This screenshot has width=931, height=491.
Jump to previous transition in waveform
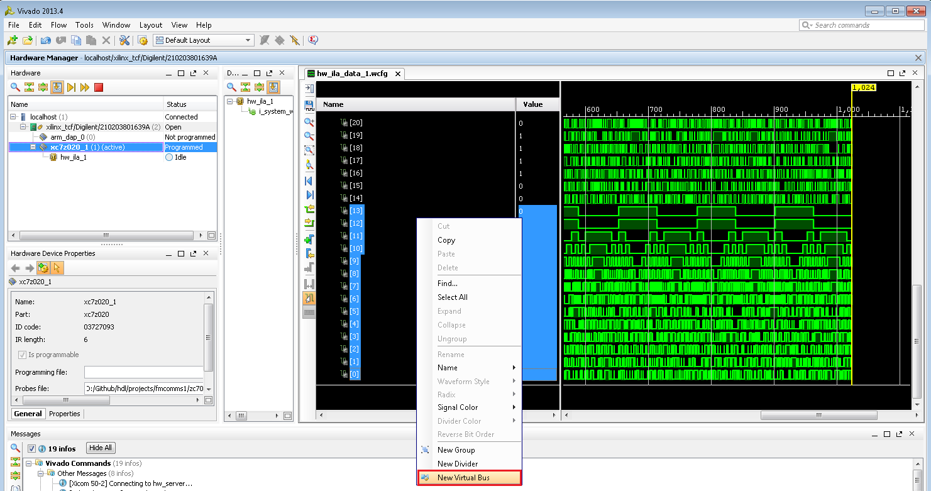[x=309, y=209]
